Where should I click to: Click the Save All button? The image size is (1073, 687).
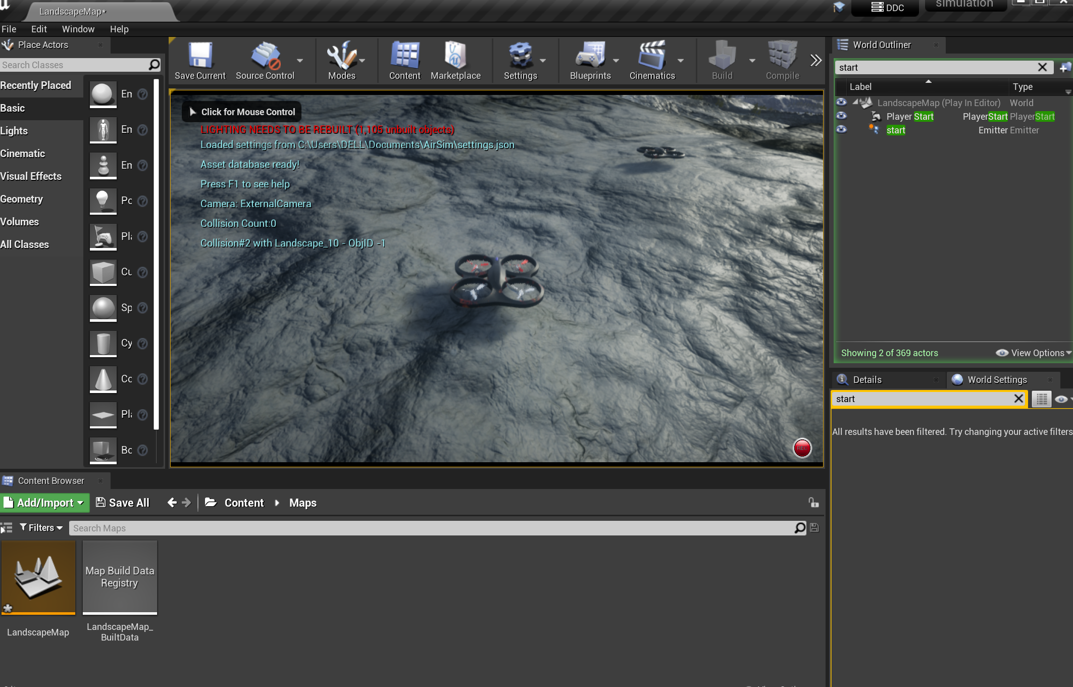(123, 503)
